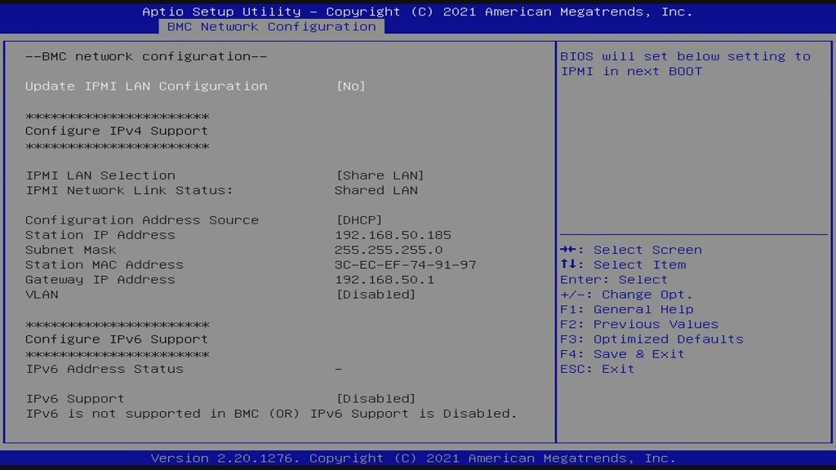The image size is (836, 470).
Task: Enable the IPv6 Support [Disabled] option
Action: click(x=376, y=398)
